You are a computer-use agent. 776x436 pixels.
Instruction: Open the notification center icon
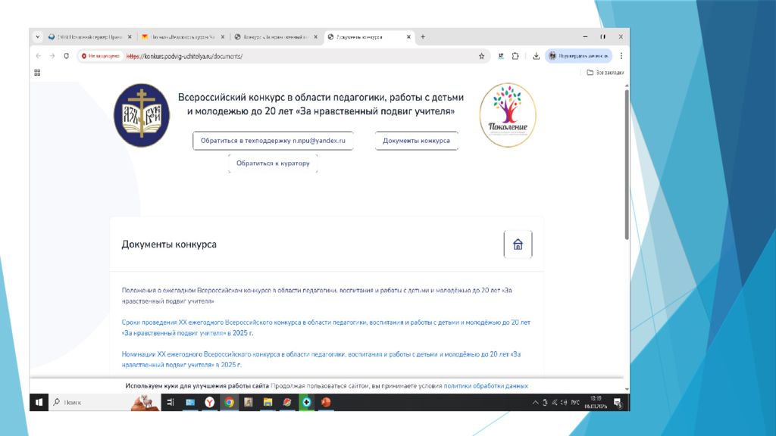[x=618, y=403]
